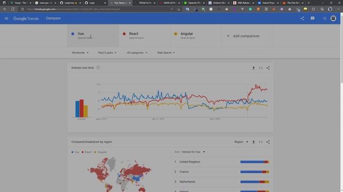343x192 pixels.
Task: Click the blue dot beside Vue term
Action: coord(73,34)
